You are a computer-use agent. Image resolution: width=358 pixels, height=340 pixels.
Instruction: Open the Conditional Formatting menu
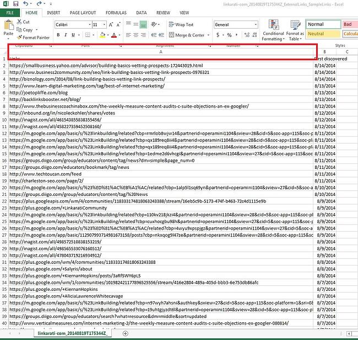tap(273, 30)
